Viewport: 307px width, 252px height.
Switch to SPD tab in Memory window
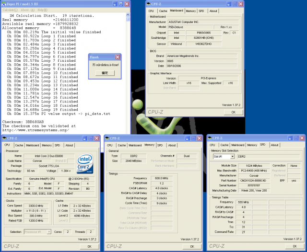[x=160, y=145]
